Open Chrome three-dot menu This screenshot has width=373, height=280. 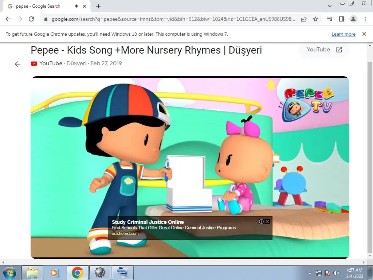pos(365,19)
